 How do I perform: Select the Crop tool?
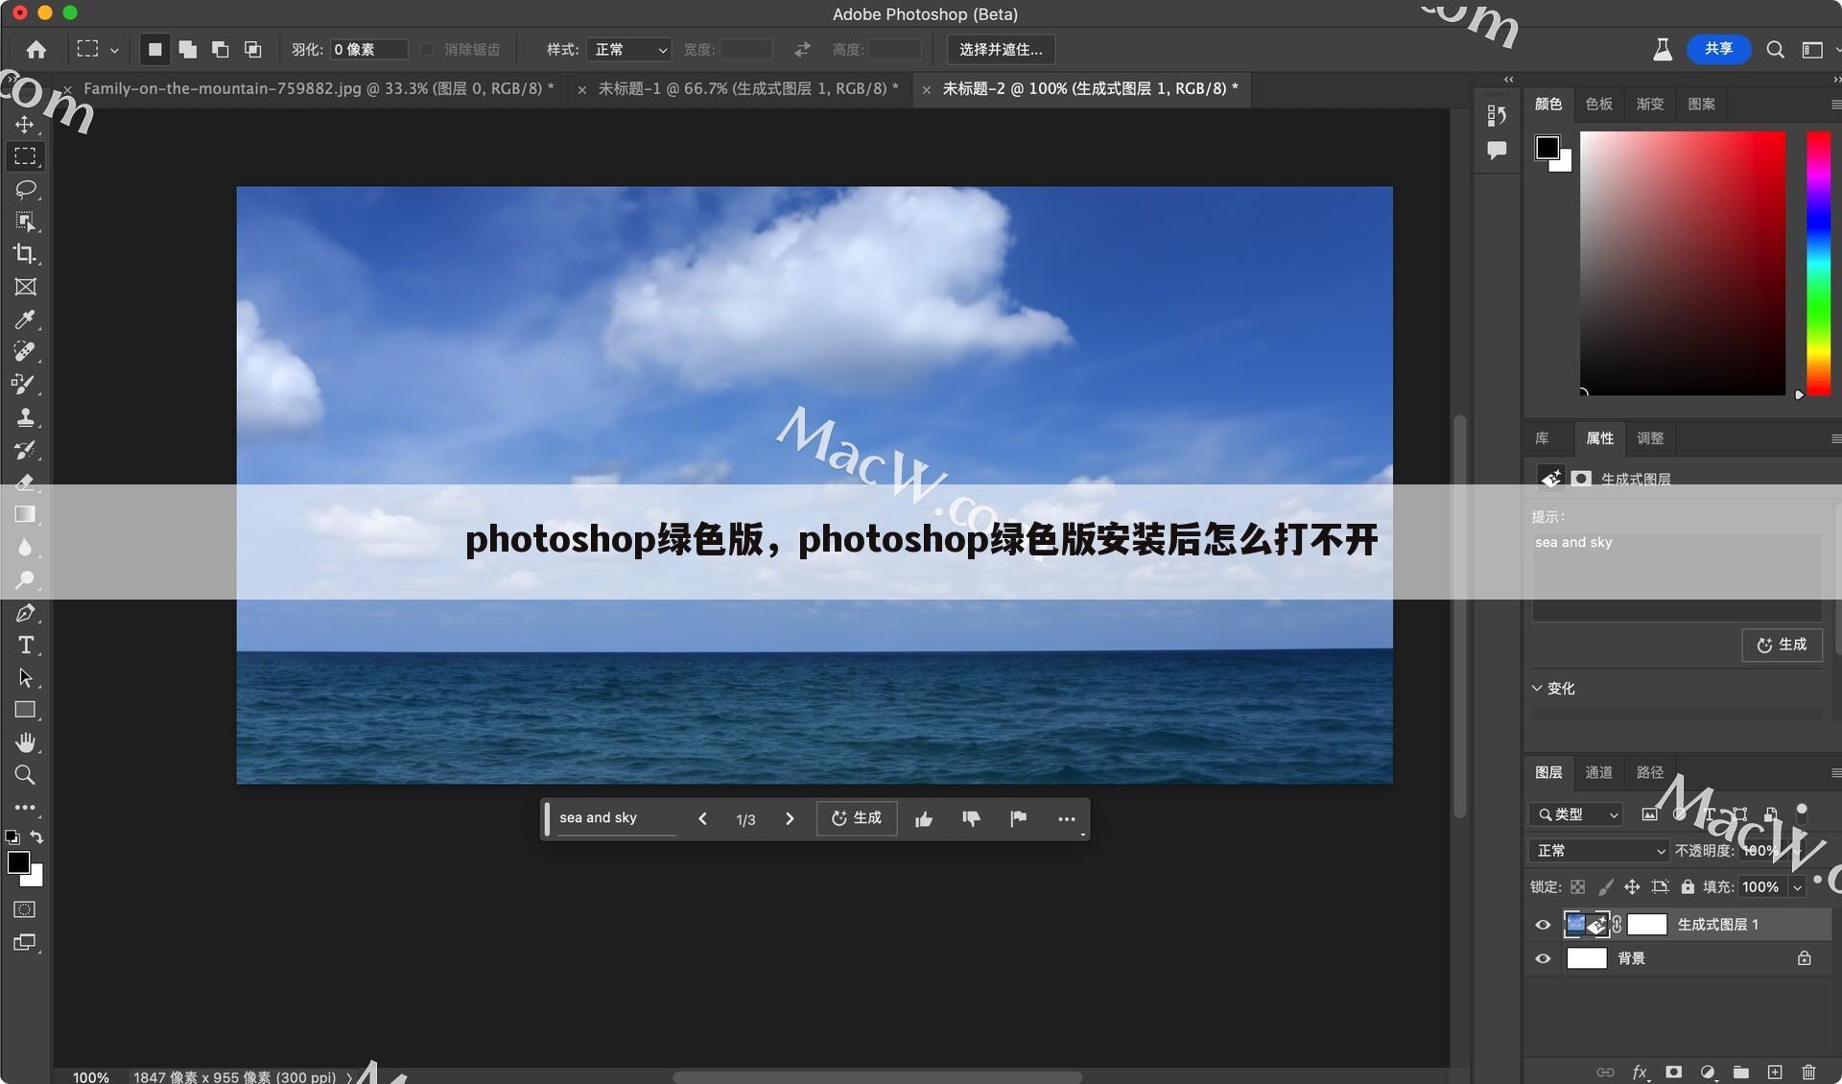pyautogui.click(x=25, y=254)
